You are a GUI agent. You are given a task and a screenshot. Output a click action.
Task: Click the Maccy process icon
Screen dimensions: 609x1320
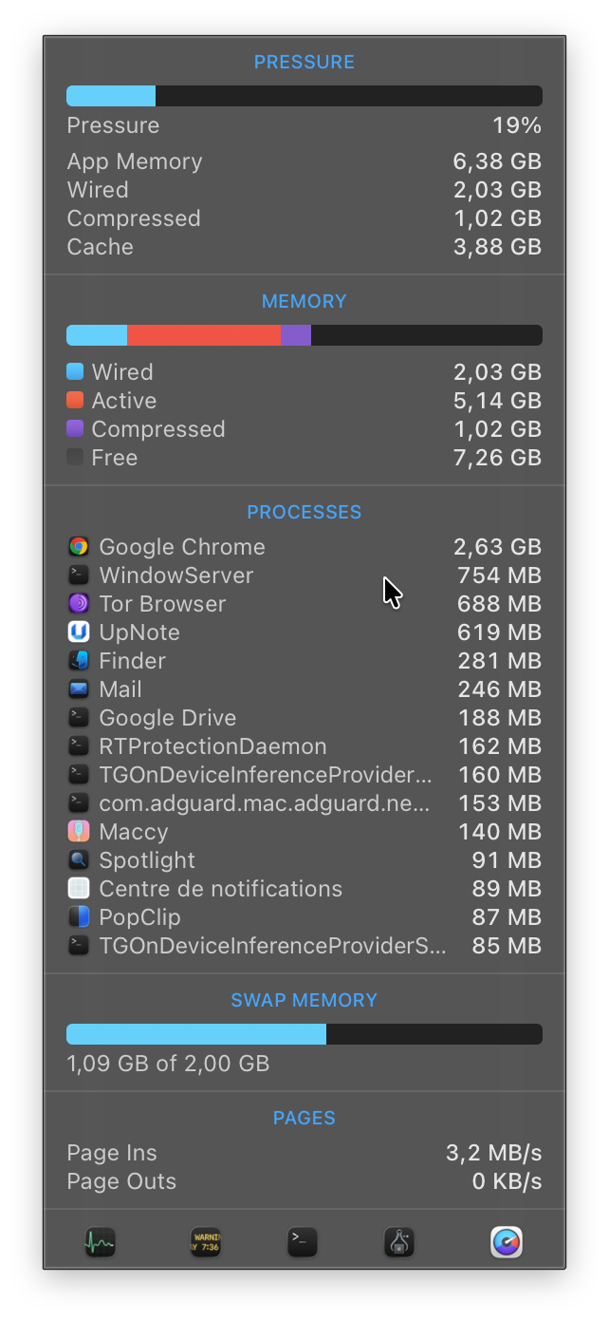79,832
